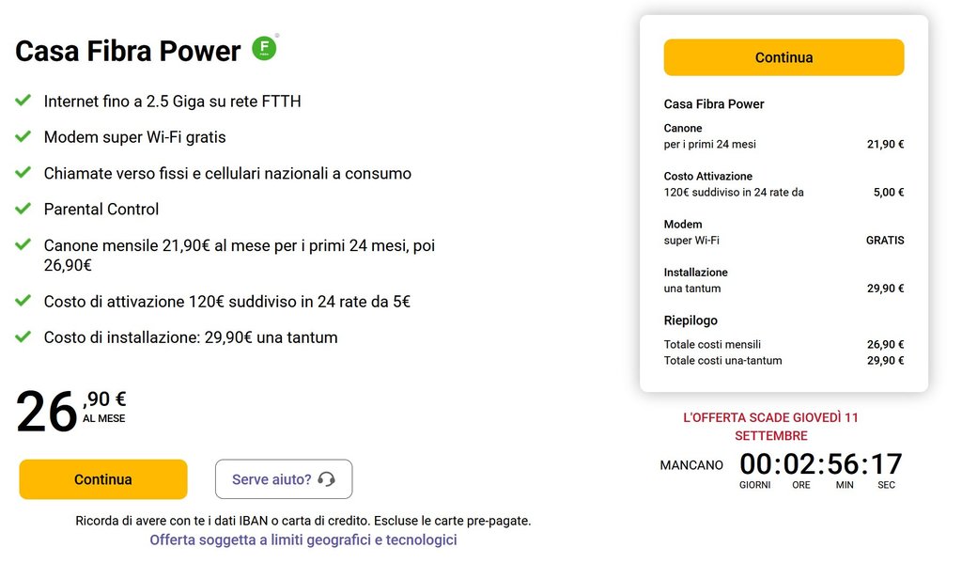The image size is (962, 563).
Task: Click the headset icon in Serve aiuto
Action: tap(327, 479)
